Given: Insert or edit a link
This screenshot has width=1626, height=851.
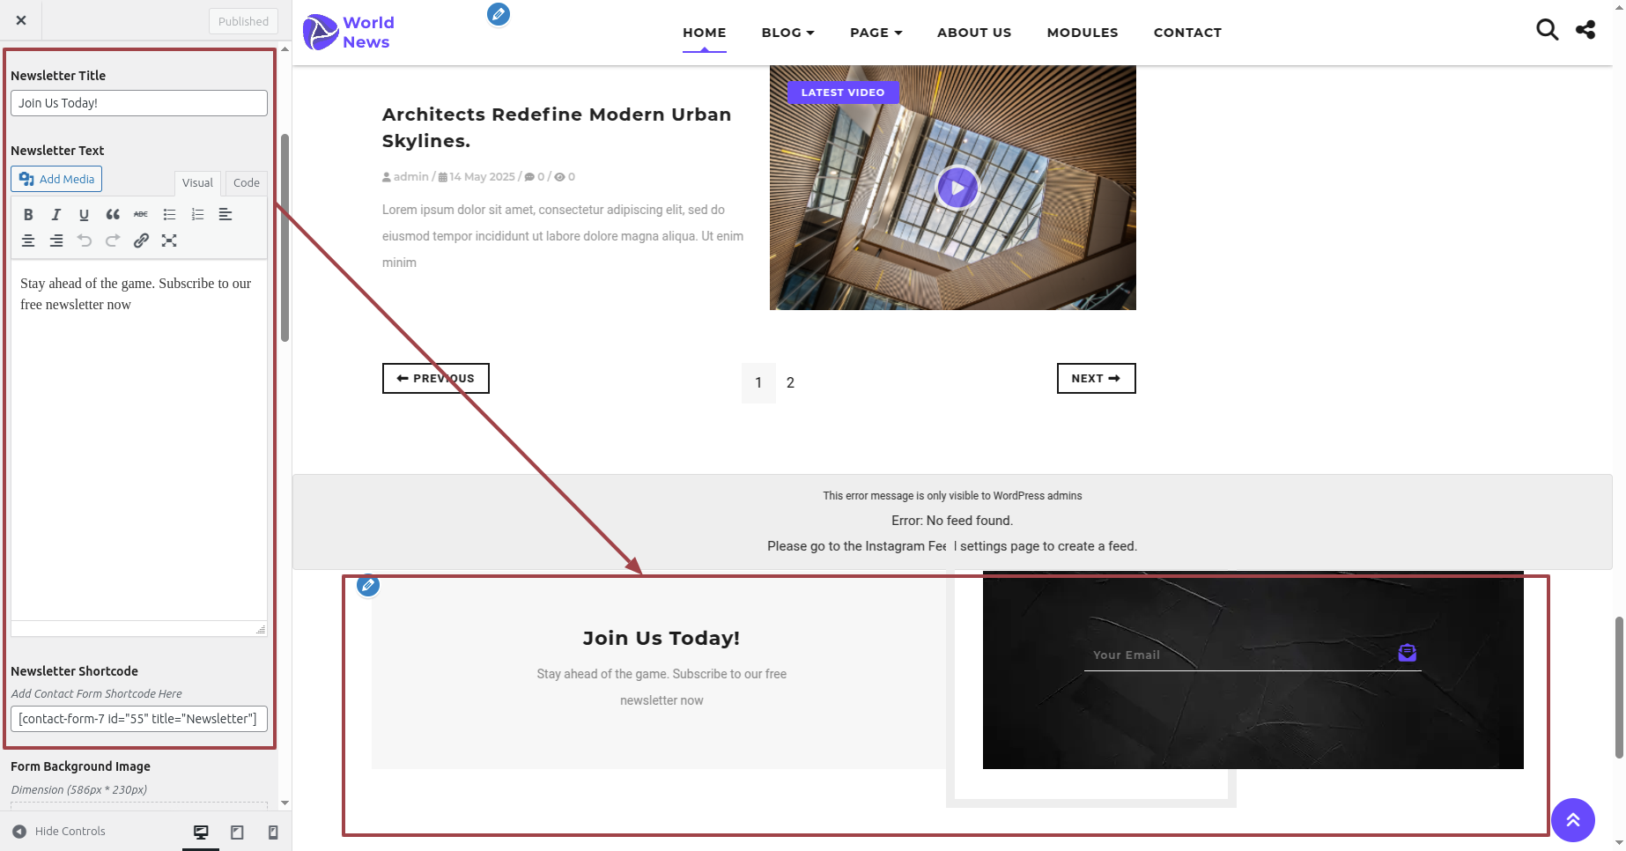Looking at the screenshot, I should [141, 240].
